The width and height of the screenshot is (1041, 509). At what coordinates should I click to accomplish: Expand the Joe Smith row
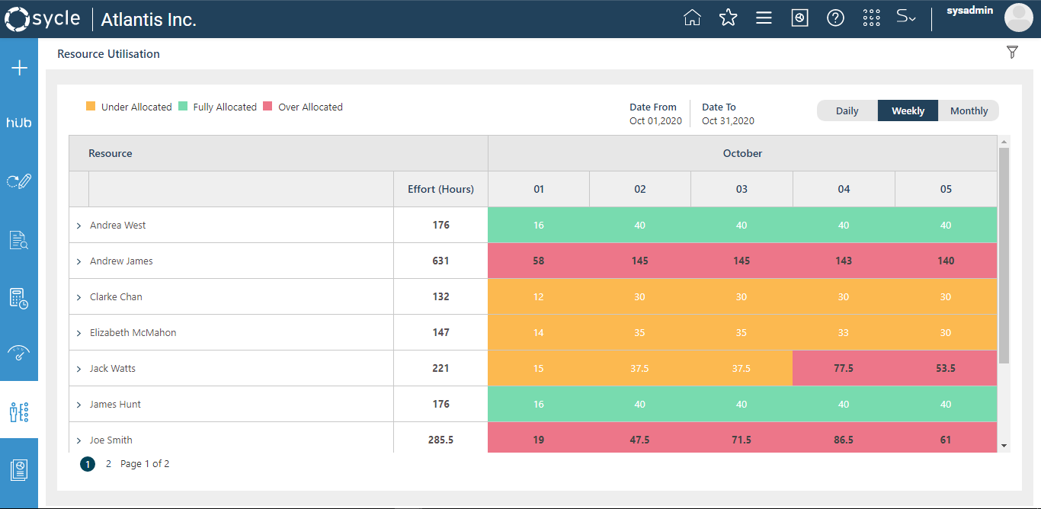coord(78,440)
